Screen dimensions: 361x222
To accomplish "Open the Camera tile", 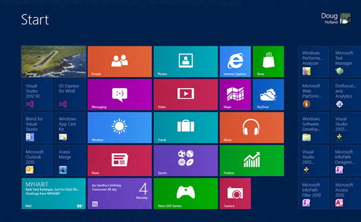I will (235, 193).
